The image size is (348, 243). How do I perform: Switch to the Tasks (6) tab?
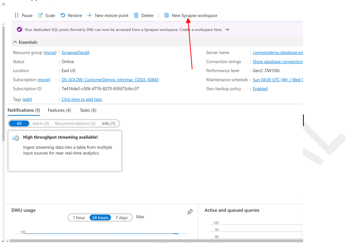point(88,110)
